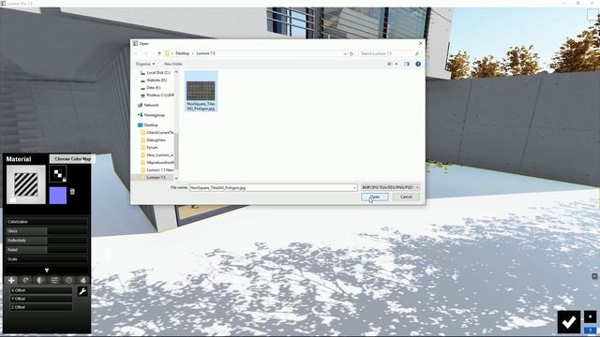Click the blue Help icon in dialog
The width and height of the screenshot is (600, 337).
click(x=418, y=64)
